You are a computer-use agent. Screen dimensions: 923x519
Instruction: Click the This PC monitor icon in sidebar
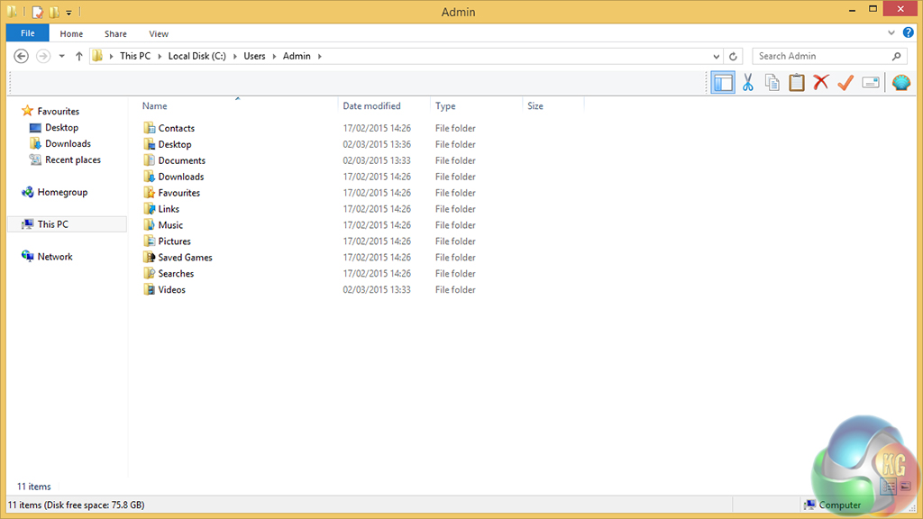pos(27,224)
